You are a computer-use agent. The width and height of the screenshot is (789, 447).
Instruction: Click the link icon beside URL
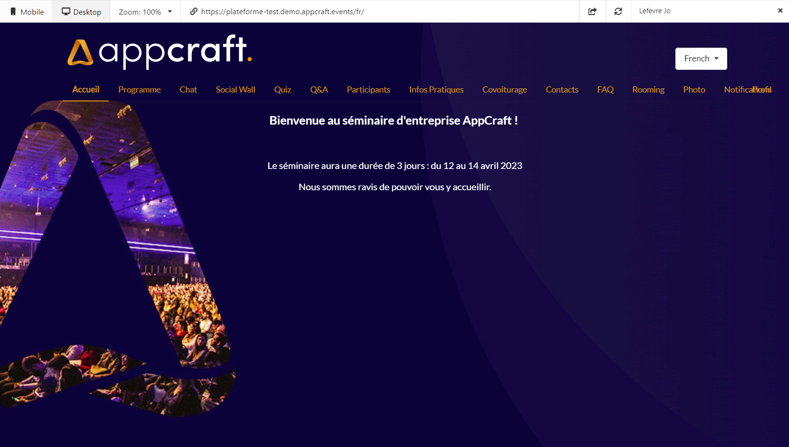193,12
